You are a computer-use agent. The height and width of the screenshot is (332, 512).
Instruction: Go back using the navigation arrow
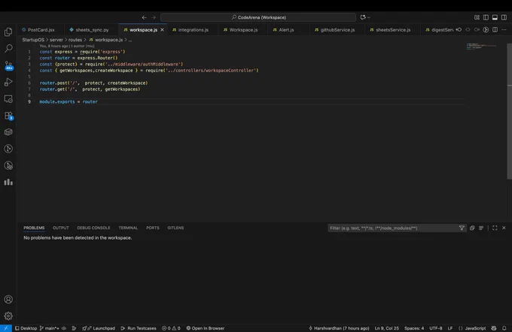point(145,17)
